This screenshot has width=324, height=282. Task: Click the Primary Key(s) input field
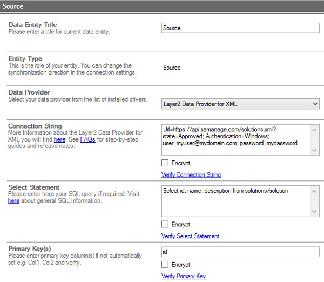pyautogui.click(x=240, y=252)
